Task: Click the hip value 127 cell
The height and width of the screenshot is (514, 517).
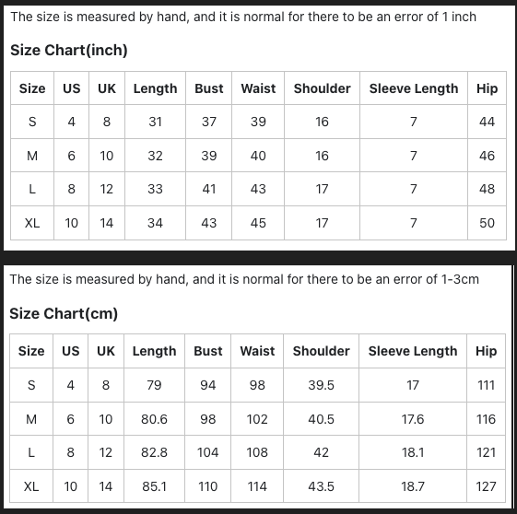Action: [486, 486]
